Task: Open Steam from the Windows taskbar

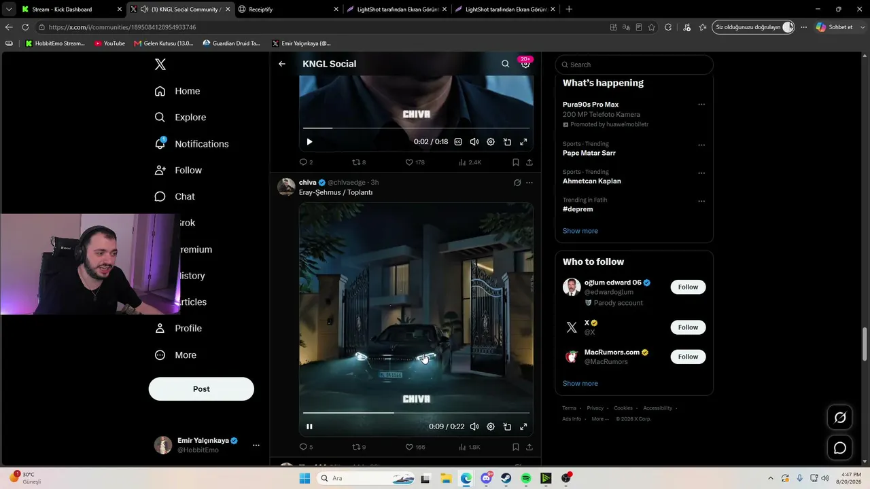Action: tap(506, 478)
